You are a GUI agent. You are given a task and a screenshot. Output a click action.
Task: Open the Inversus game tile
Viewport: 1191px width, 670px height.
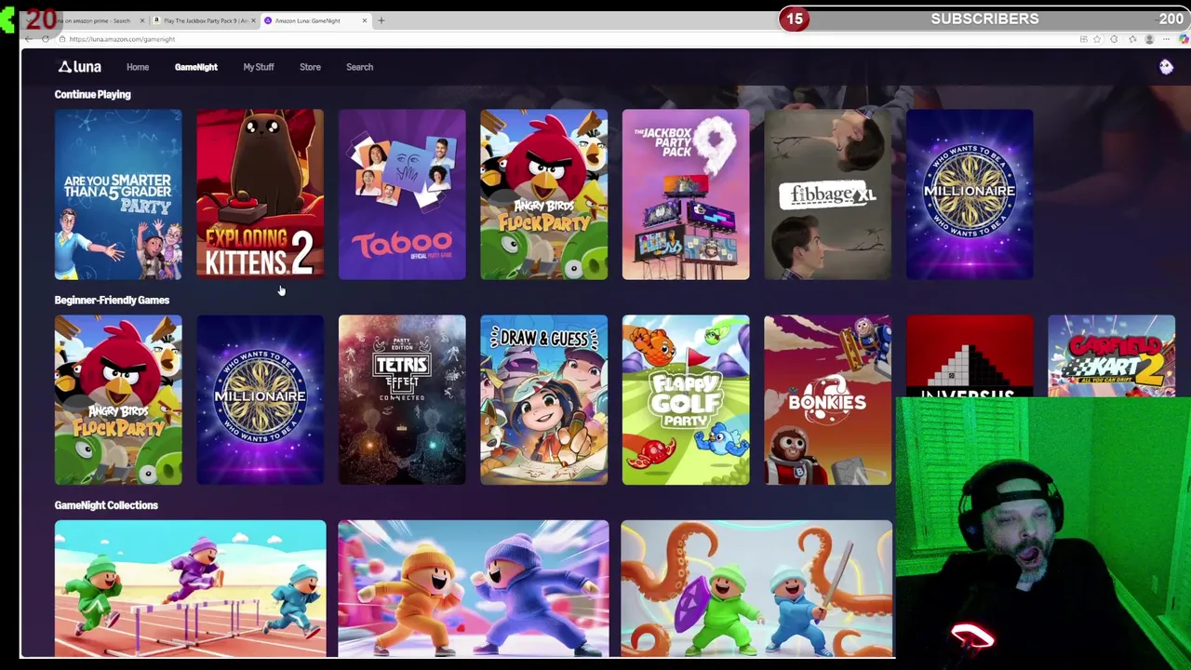(970, 356)
